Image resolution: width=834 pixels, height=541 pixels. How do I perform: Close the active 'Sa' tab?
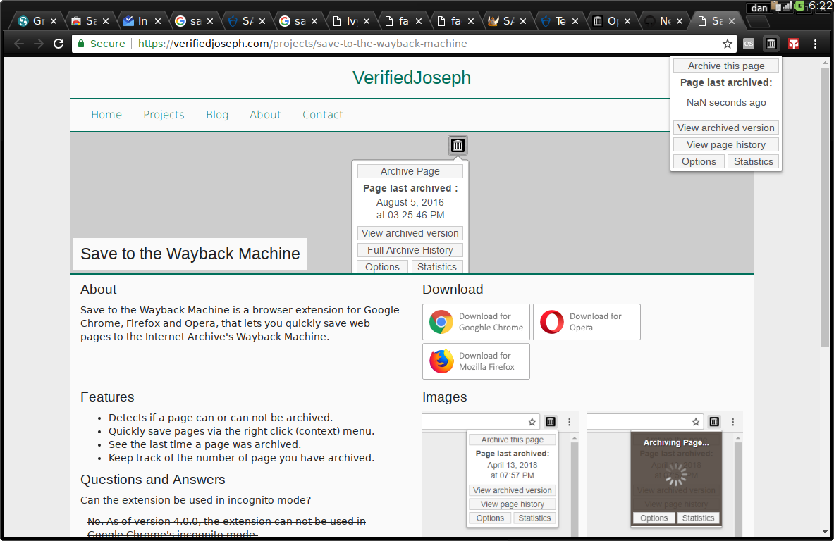732,20
